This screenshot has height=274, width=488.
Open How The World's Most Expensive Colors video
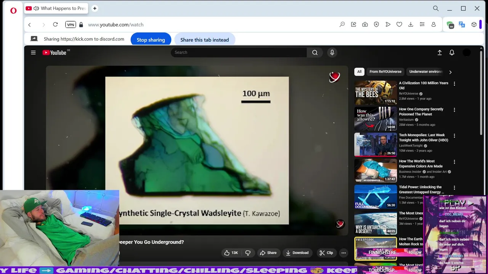pos(421,164)
